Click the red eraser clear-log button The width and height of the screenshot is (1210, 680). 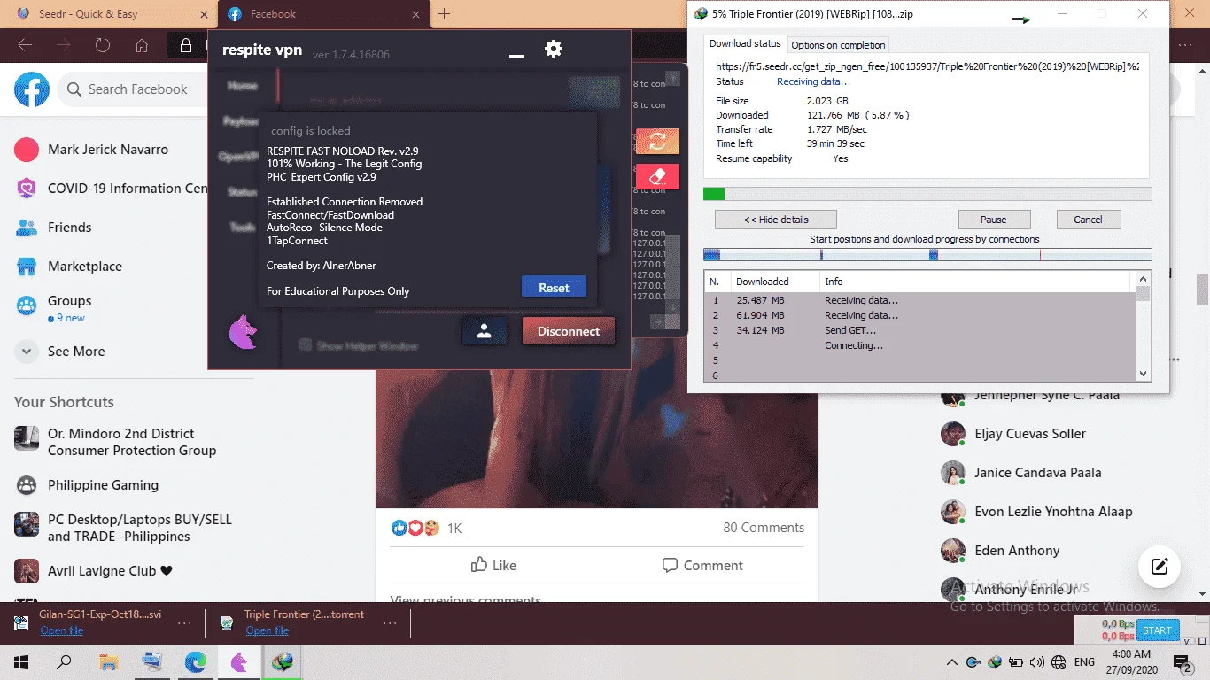pyautogui.click(x=657, y=176)
